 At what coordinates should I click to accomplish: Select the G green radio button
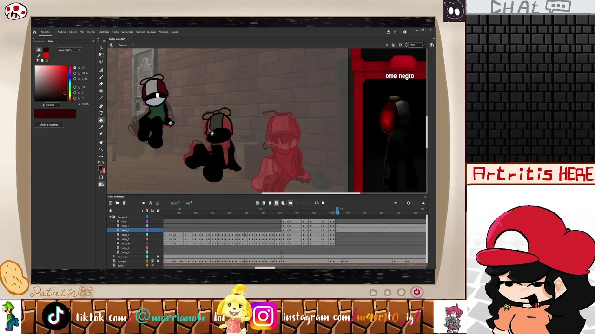point(75,93)
